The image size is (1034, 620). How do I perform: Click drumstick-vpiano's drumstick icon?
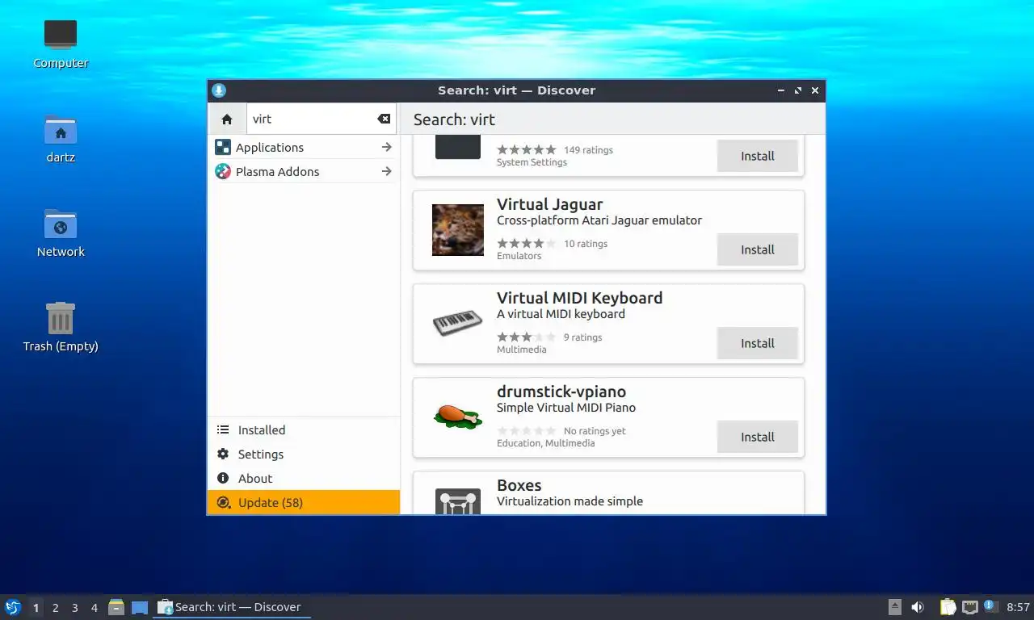click(458, 417)
